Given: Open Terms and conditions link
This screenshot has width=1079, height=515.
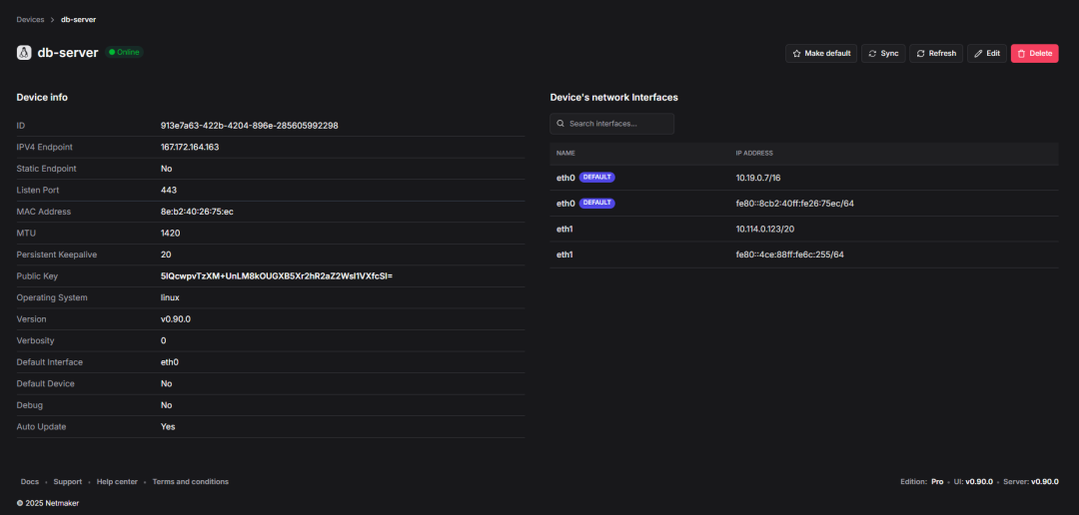Looking at the screenshot, I should click(190, 482).
